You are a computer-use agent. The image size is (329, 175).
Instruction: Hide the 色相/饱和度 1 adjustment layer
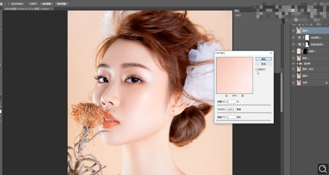point(294,44)
